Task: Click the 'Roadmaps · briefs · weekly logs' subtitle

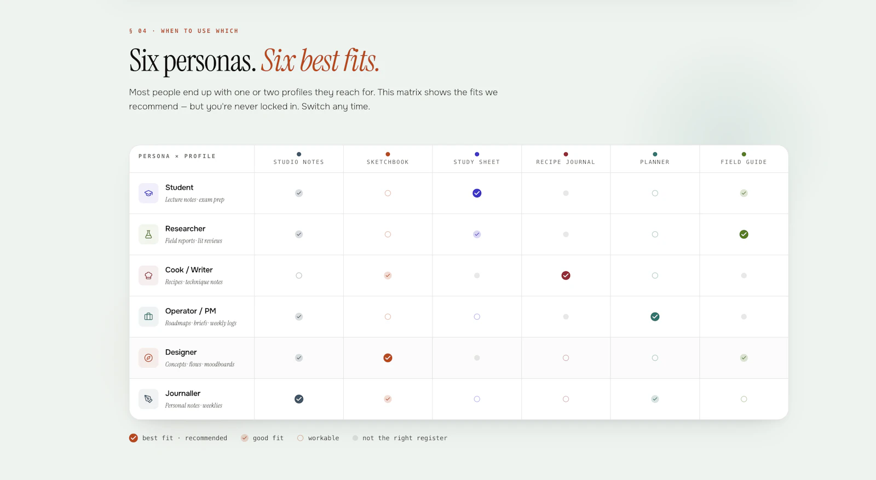Action: pyautogui.click(x=201, y=323)
